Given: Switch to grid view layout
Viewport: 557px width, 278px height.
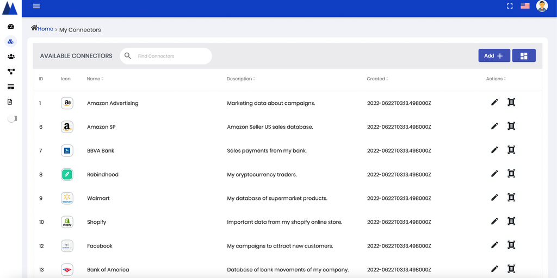Looking at the screenshot, I should tap(524, 55).
